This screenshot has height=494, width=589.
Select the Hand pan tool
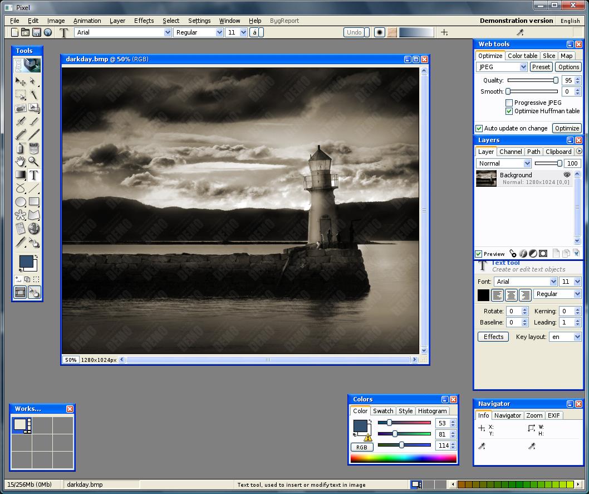click(x=21, y=162)
